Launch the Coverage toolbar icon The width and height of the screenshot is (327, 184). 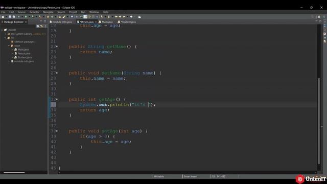pyautogui.click(x=33, y=17)
